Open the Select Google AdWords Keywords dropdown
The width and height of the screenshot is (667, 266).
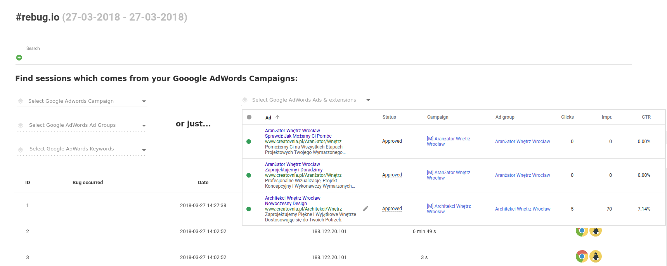point(82,149)
